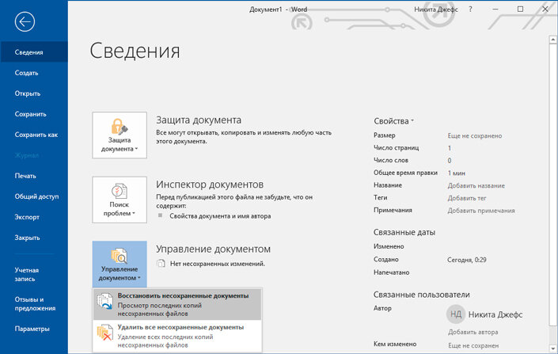
Task: Click the Добавить тег field
Action: 467,198
